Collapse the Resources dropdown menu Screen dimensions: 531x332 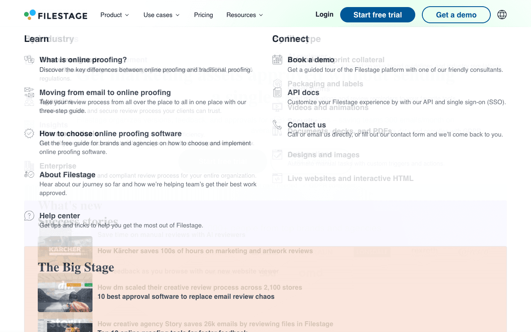[x=245, y=15]
